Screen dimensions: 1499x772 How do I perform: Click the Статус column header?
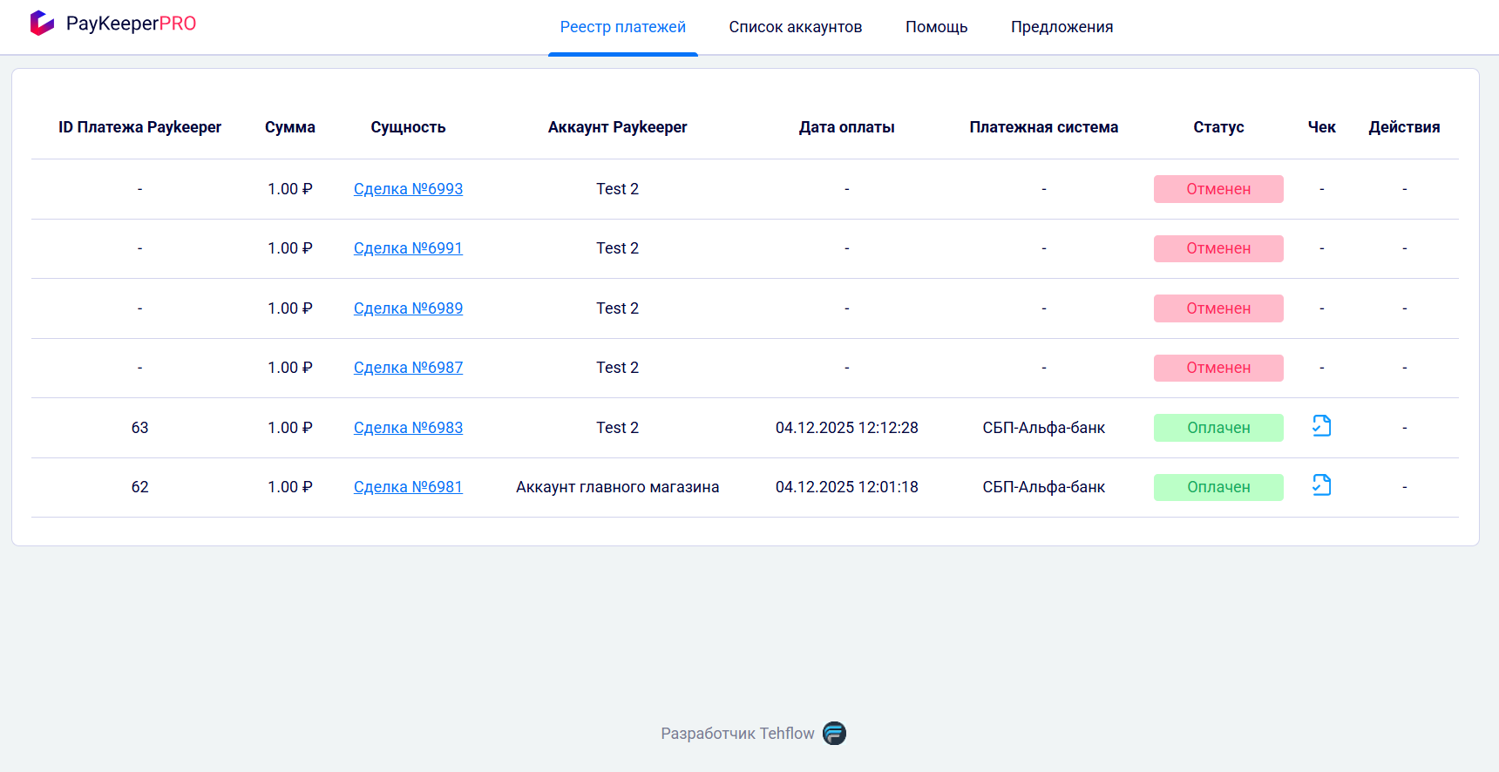(x=1218, y=127)
